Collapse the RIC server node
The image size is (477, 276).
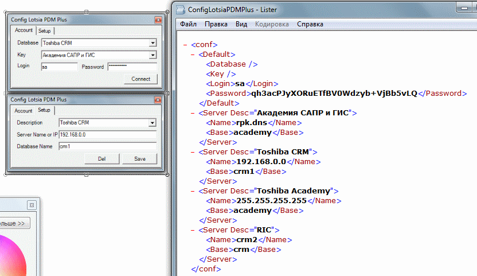(x=193, y=230)
